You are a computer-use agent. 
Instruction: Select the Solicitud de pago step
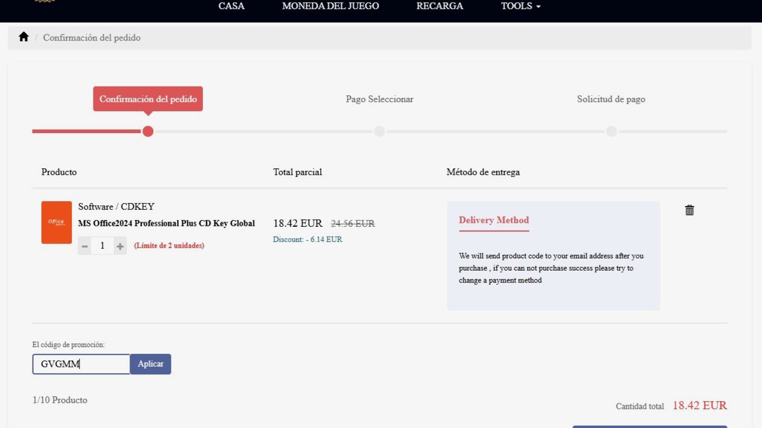tap(611, 99)
